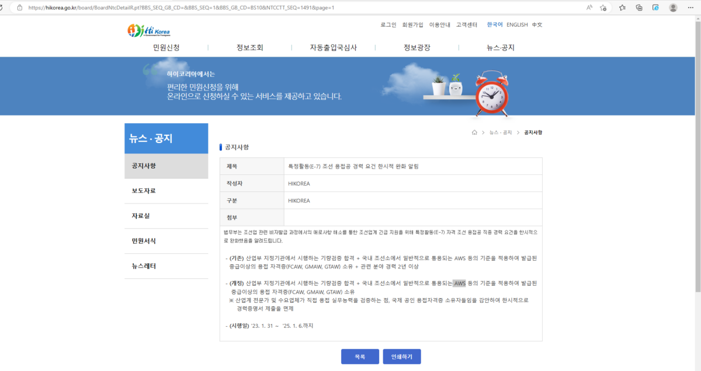This screenshot has width=701, height=371.
Task: Click inside the browser address bar
Action: pyautogui.click(x=234, y=8)
